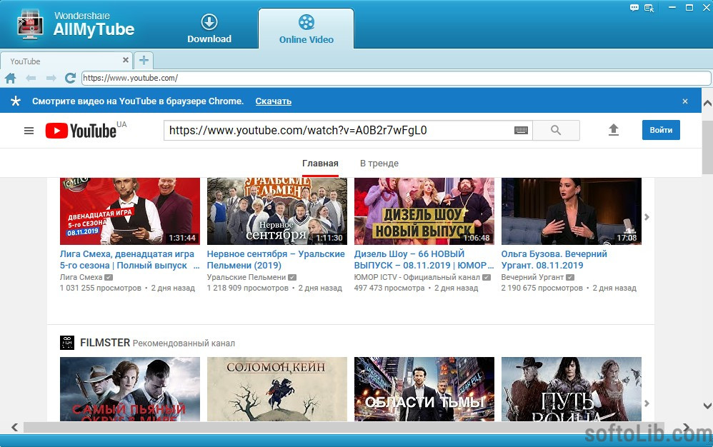Screen dimensions: 713x447
Task: Reload the current page
Action: 70,78
